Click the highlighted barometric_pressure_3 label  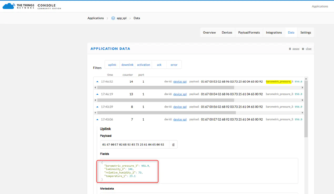tap(279, 82)
